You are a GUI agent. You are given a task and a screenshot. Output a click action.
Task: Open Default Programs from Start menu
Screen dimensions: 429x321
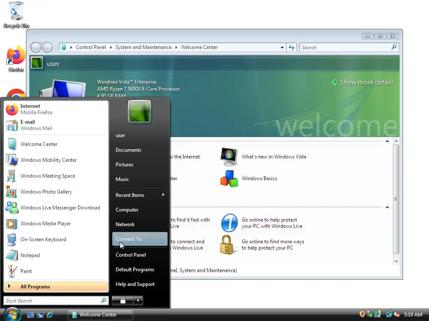point(140,270)
